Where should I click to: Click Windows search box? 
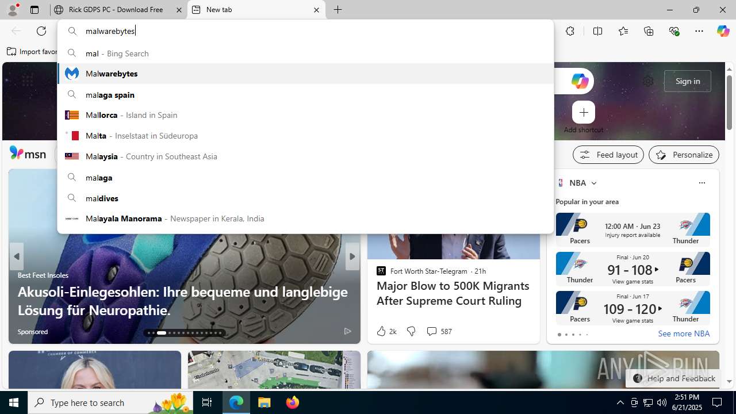coord(110,402)
